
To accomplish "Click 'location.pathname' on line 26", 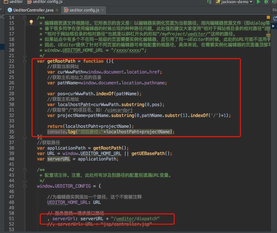I will [143, 83].
